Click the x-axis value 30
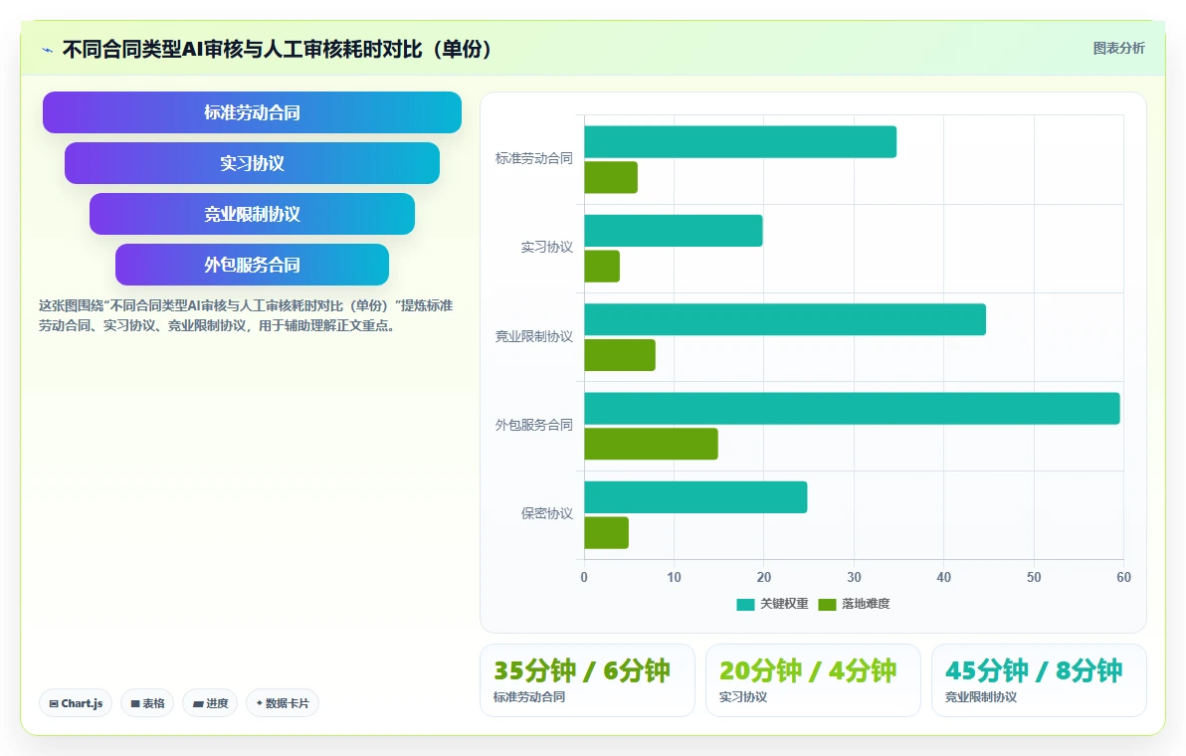The width and height of the screenshot is (1186, 756). pyautogui.click(x=854, y=577)
